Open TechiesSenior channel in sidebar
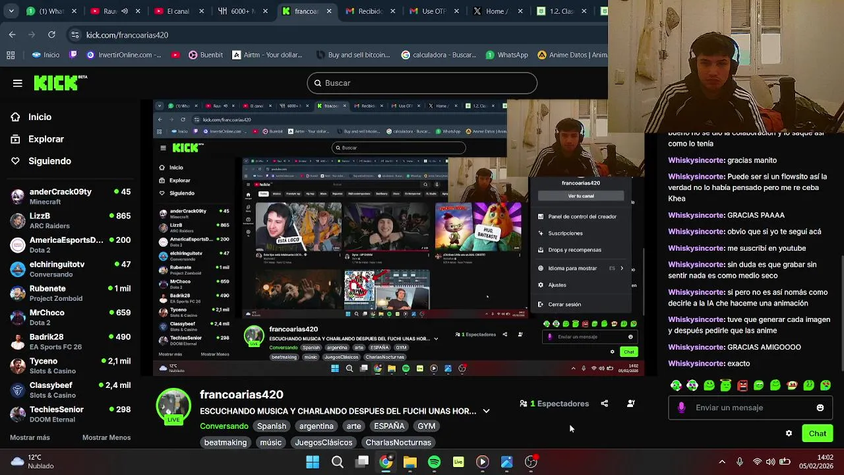 pyautogui.click(x=71, y=414)
